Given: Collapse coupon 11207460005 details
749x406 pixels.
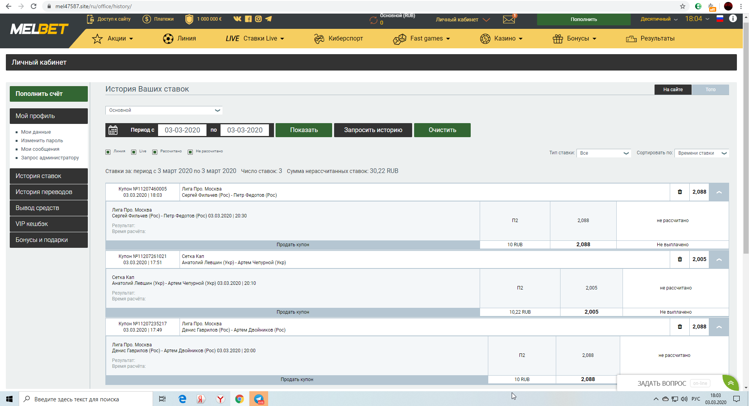Looking at the screenshot, I should pos(719,192).
